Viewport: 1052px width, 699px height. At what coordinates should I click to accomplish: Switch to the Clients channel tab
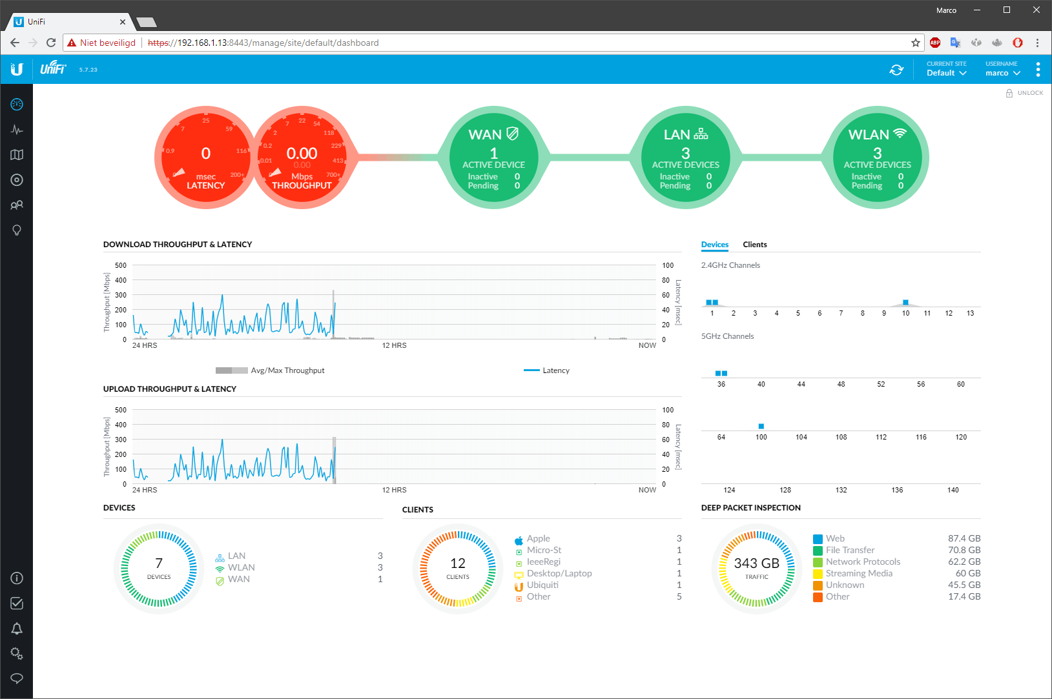pyautogui.click(x=755, y=245)
